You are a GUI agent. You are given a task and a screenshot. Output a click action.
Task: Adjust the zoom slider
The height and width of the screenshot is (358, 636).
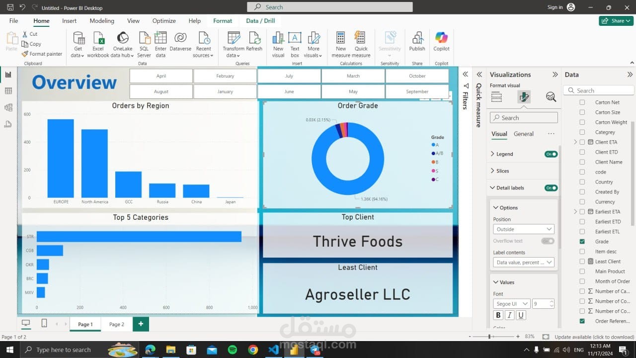click(x=490, y=337)
